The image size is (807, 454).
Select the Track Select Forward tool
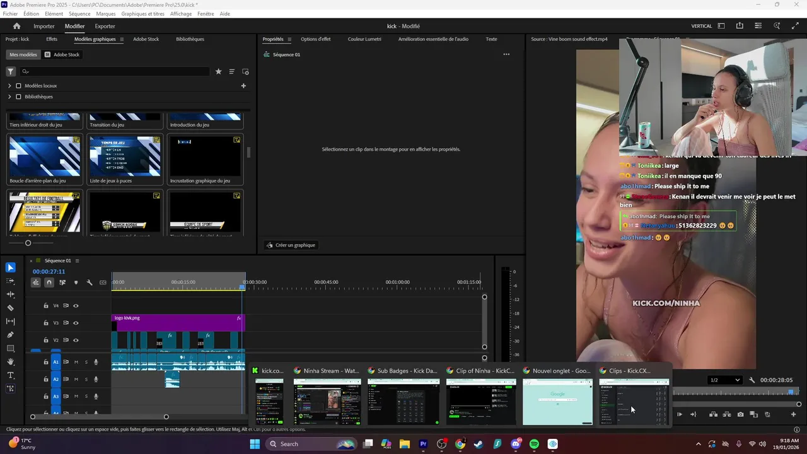pyautogui.click(x=10, y=281)
